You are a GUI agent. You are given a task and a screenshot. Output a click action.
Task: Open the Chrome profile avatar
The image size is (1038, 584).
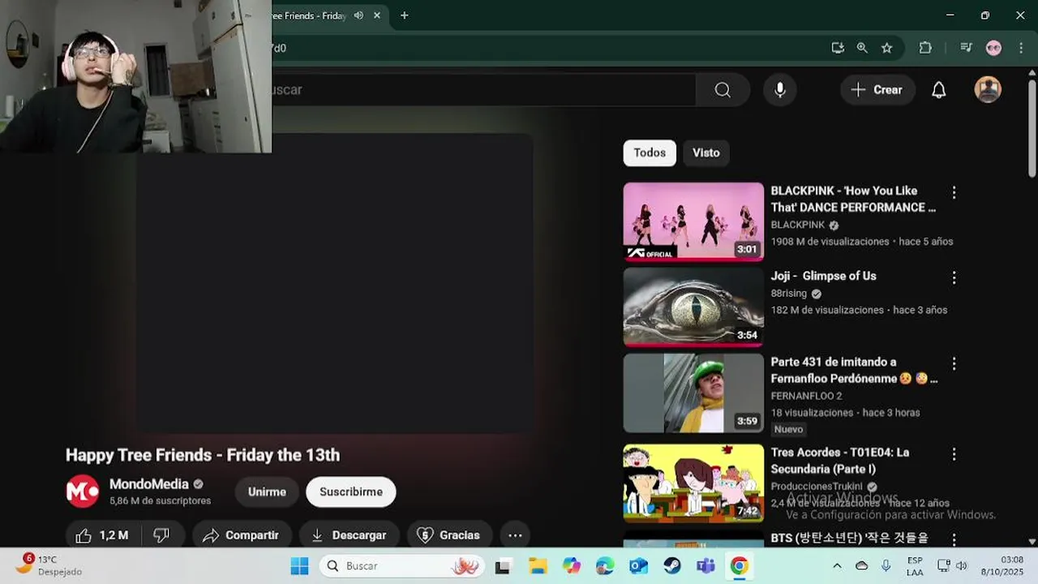coord(993,48)
